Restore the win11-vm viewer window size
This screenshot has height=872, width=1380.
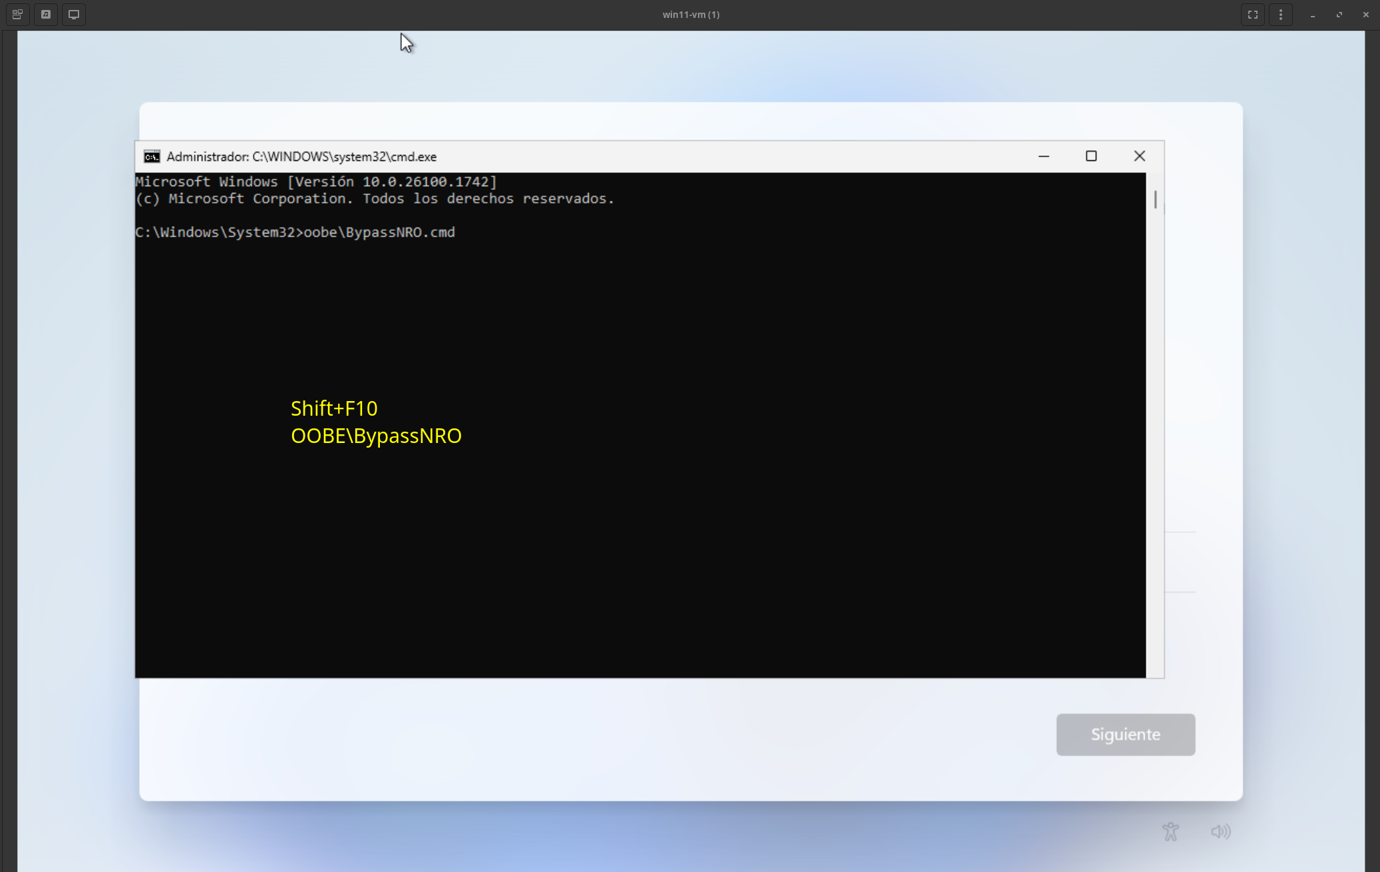[1339, 15]
